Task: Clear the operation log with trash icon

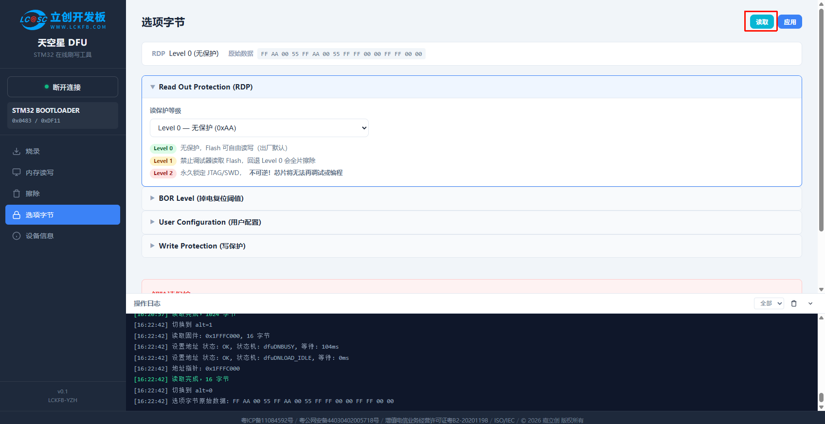Action: 794,303
